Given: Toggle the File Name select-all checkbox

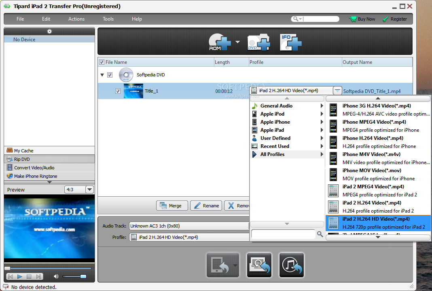Looking at the screenshot, I should (102, 62).
